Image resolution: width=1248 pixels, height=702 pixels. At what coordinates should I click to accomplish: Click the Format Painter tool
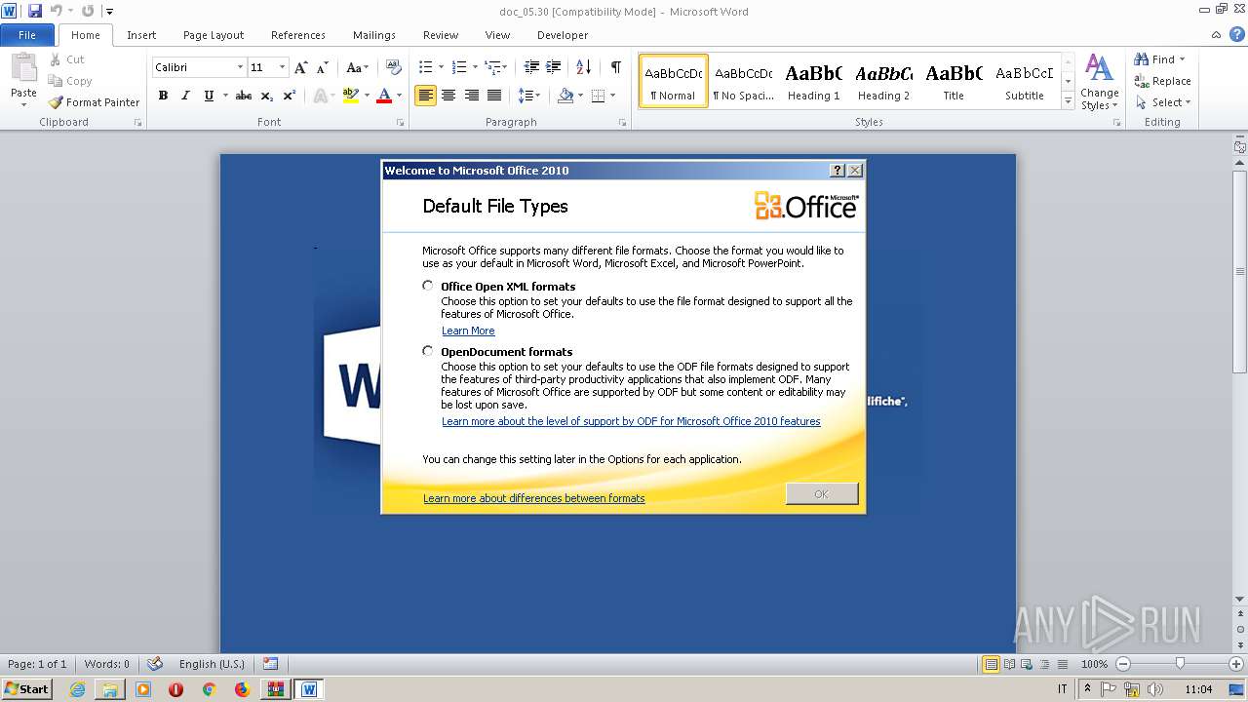(94, 102)
